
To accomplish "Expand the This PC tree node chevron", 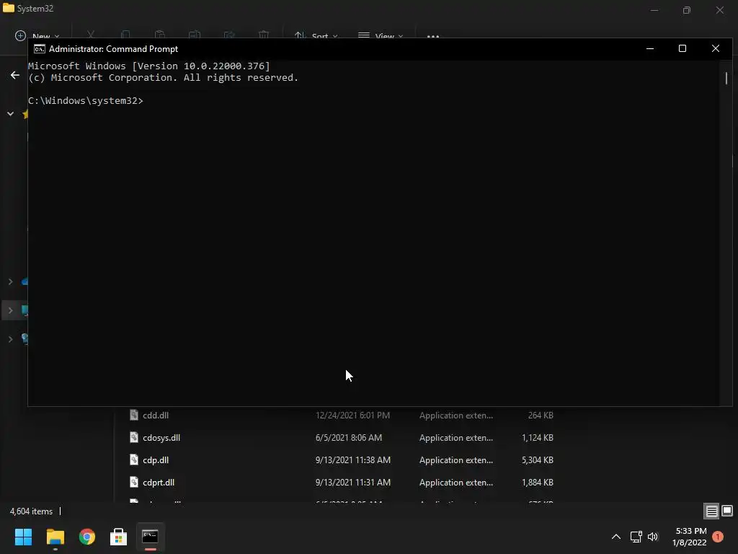I will 10,310.
